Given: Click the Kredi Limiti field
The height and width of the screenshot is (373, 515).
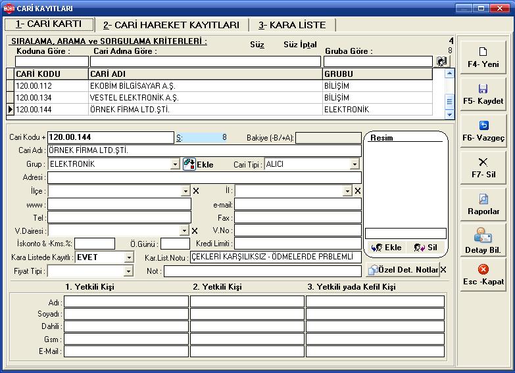Looking at the screenshot, I should 298,244.
